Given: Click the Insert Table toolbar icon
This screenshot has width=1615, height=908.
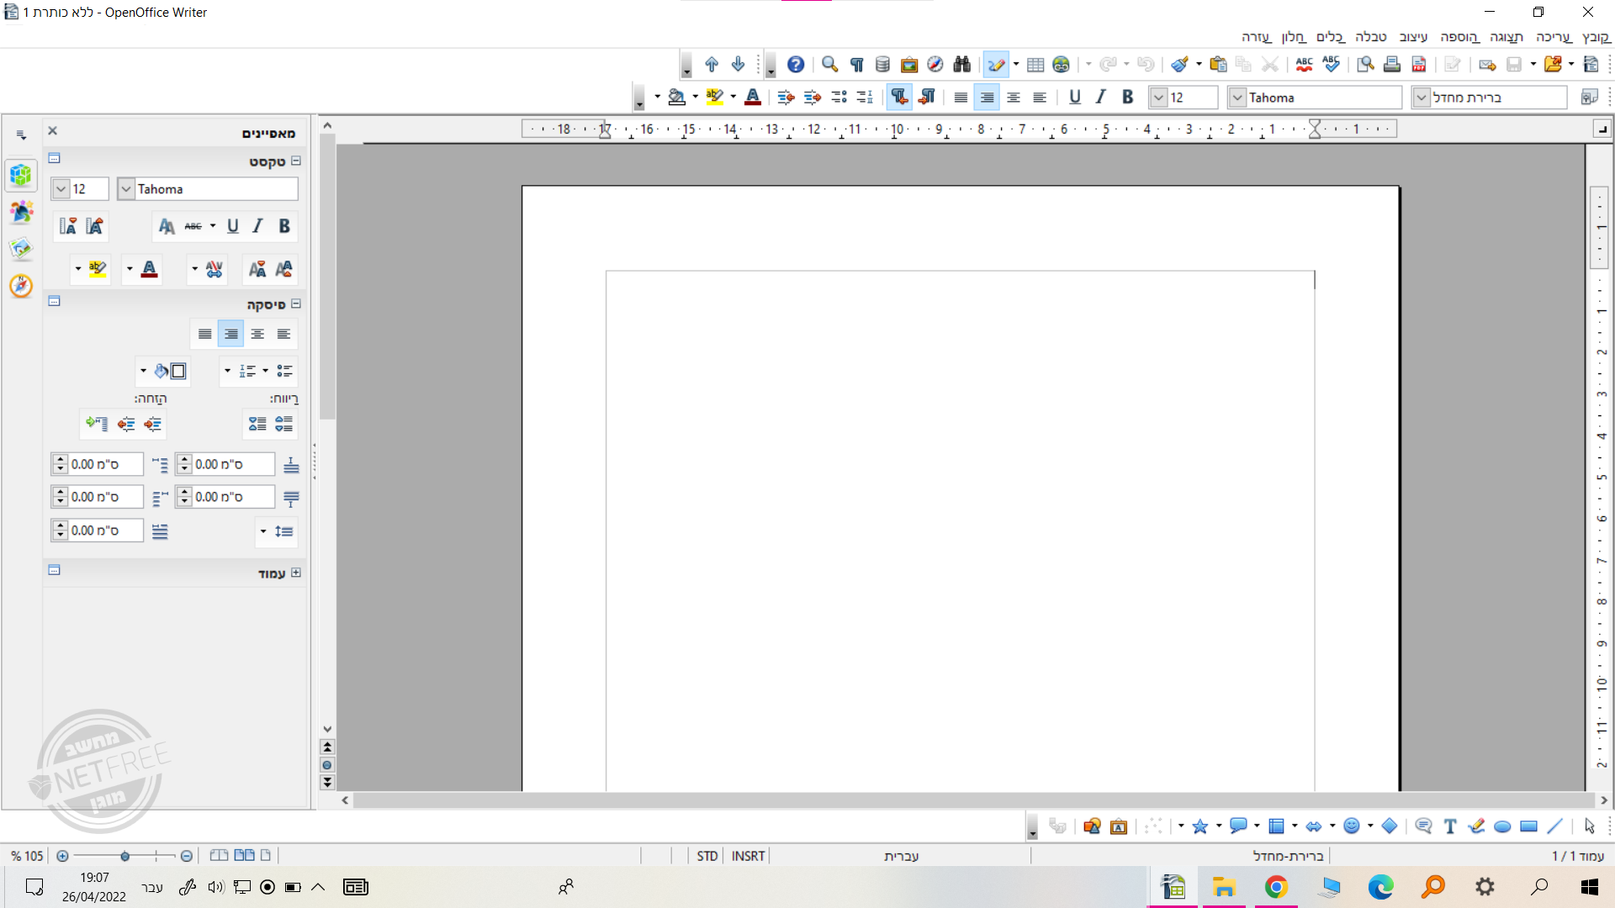Looking at the screenshot, I should pos(1035,65).
